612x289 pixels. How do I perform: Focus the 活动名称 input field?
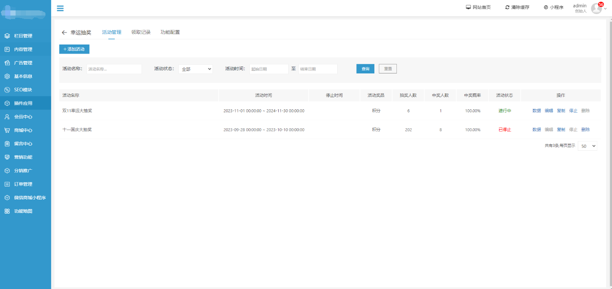[114, 69]
